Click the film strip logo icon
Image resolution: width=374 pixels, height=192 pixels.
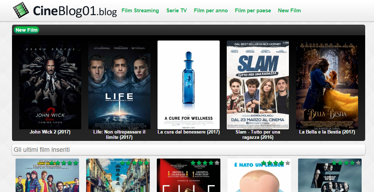coord(21,10)
